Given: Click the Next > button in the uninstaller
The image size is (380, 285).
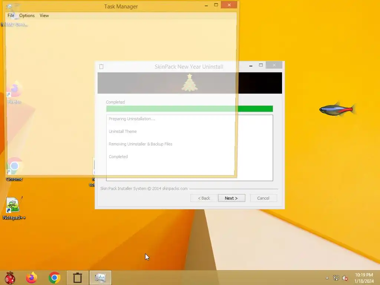Looking at the screenshot, I should (x=232, y=198).
